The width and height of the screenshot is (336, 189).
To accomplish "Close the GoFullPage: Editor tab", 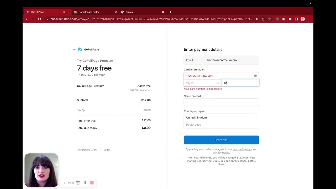I will pyautogui.click(x=116, y=12).
